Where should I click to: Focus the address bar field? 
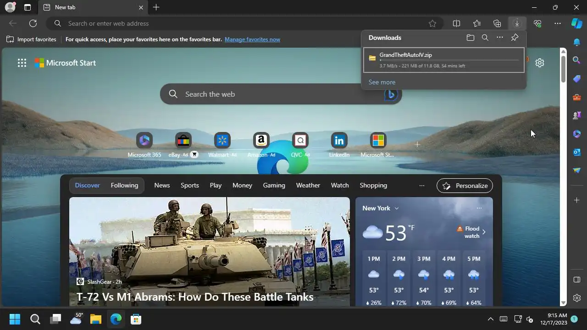point(245,23)
